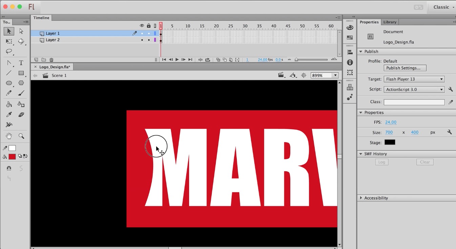Image resolution: width=456 pixels, height=249 pixels.
Task: Open the New Layer icon in timeline
Action: [36, 59]
